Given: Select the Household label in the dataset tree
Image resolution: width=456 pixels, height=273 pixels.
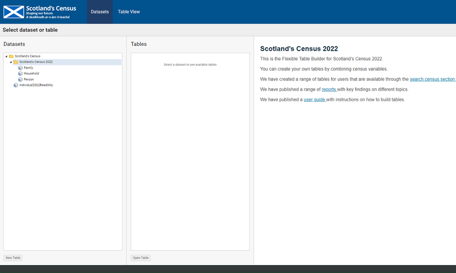Looking at the screenshot, I should [31, 74].
